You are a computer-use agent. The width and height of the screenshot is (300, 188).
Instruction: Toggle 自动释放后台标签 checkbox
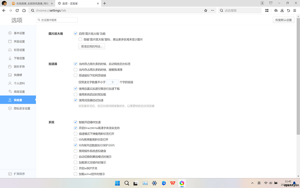click(76, 64)
